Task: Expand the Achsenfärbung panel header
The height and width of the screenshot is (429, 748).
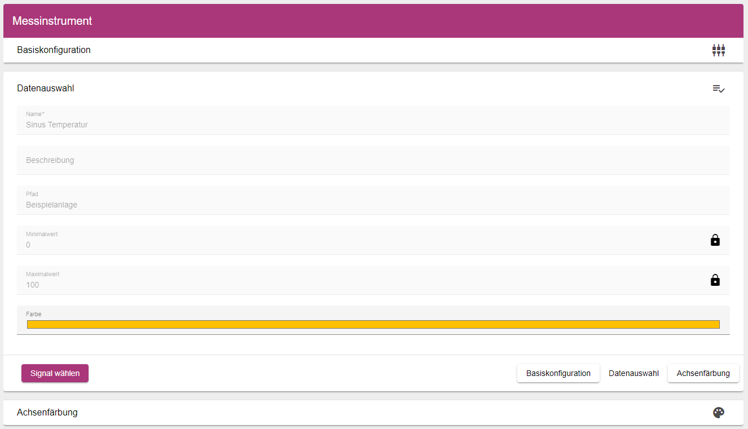Action: [x=338, y=413]
